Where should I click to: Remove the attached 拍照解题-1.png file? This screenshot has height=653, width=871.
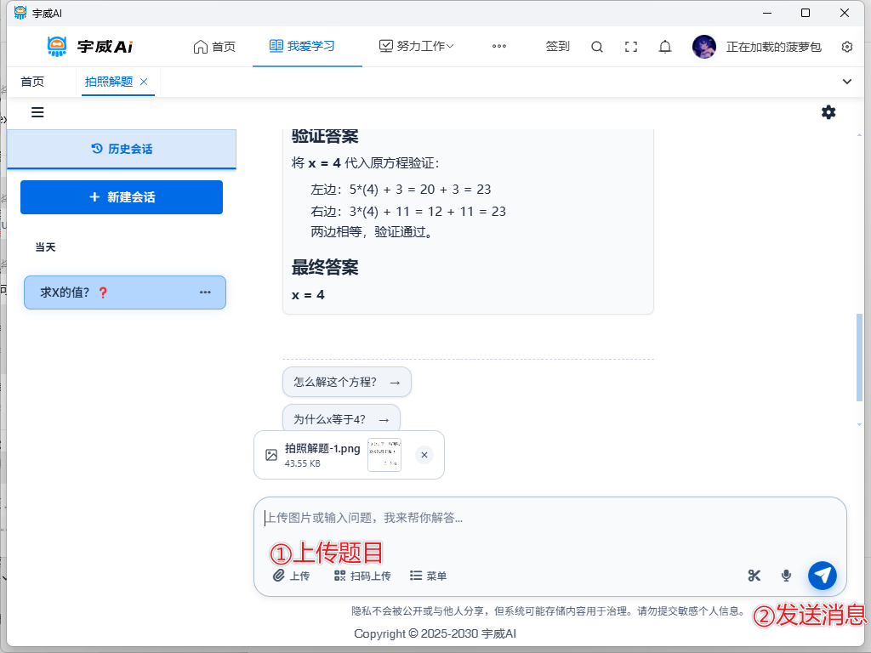tap(424, 455)
